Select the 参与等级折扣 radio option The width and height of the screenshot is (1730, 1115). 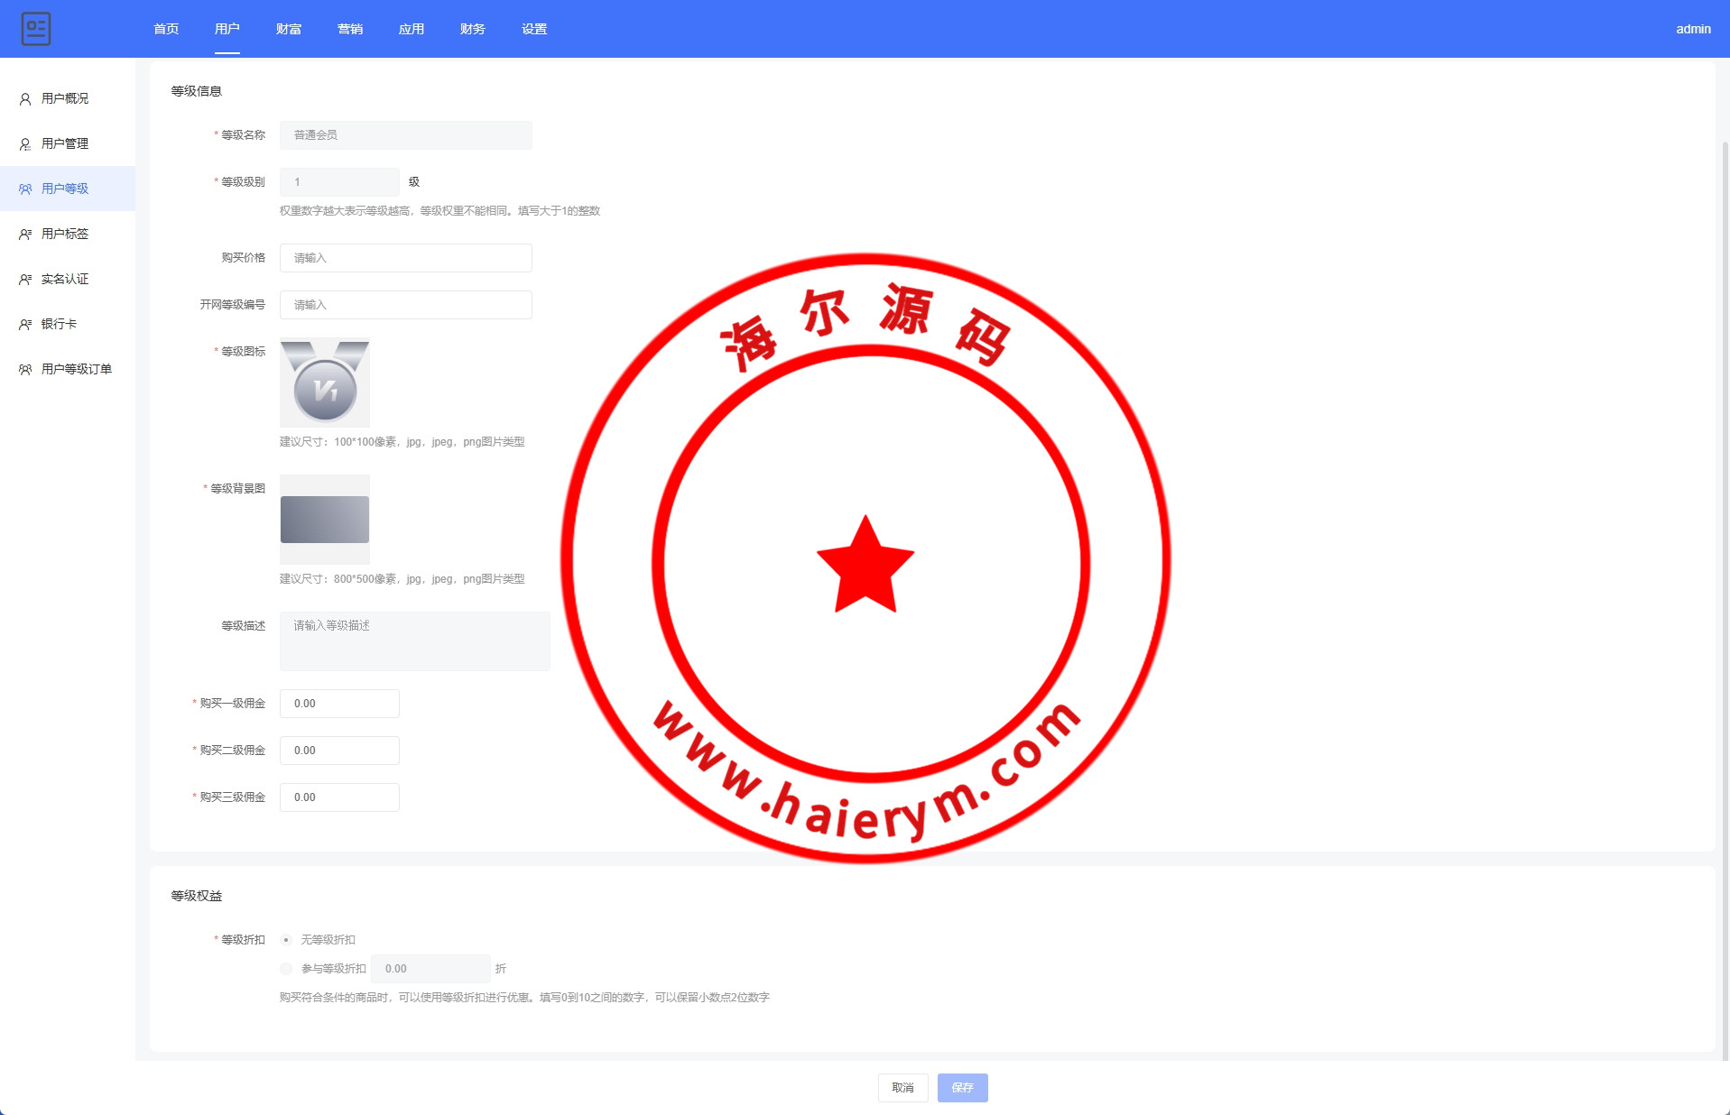pyautogui.click(x=286, y=969)
